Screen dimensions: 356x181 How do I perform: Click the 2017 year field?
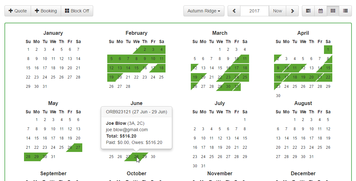(255, 11)
